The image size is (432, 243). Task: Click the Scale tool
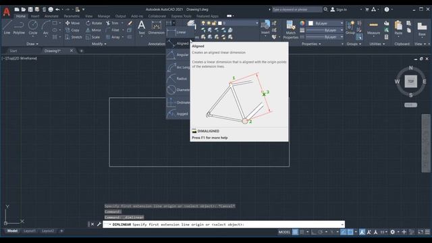click(x=93, y=37)
